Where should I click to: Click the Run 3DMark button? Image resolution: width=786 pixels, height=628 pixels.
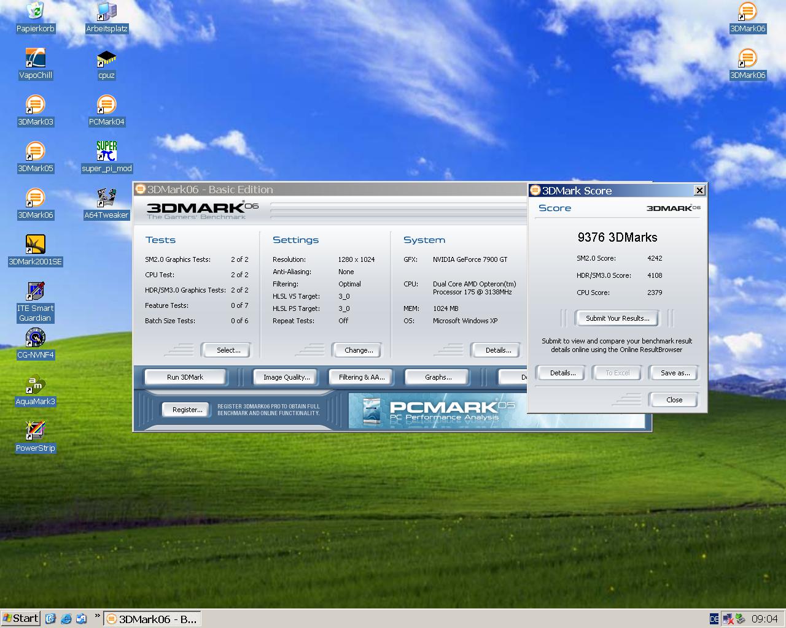(x=185, y=377)
